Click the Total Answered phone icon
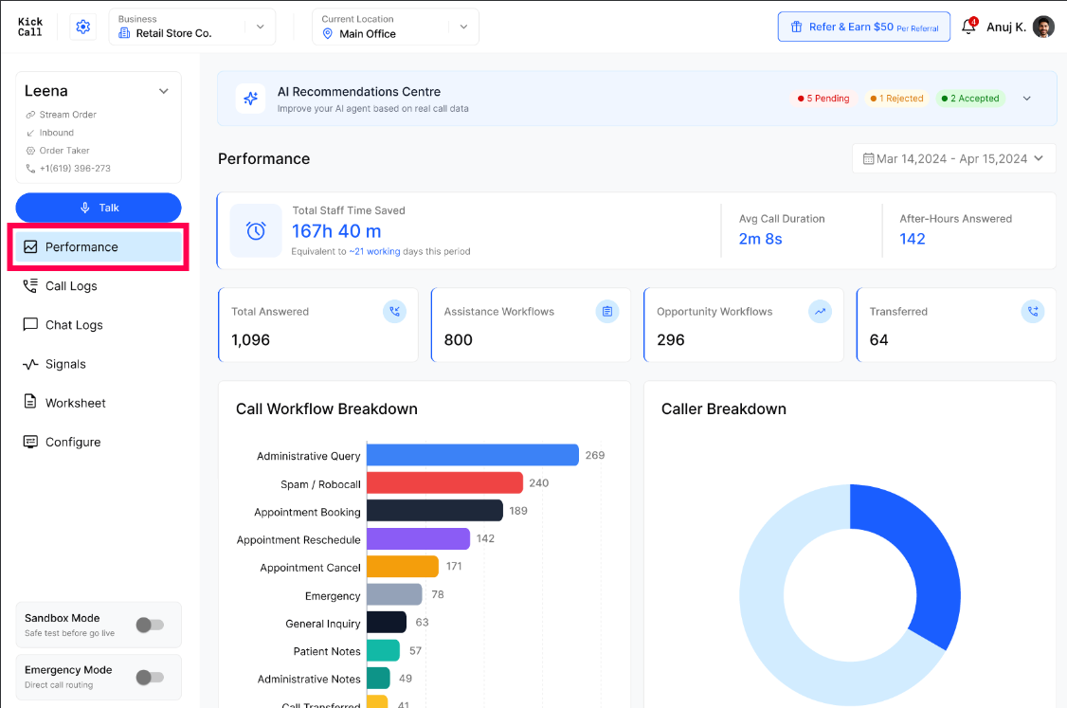Screen dimensions: 1067x708 (395, 311)
